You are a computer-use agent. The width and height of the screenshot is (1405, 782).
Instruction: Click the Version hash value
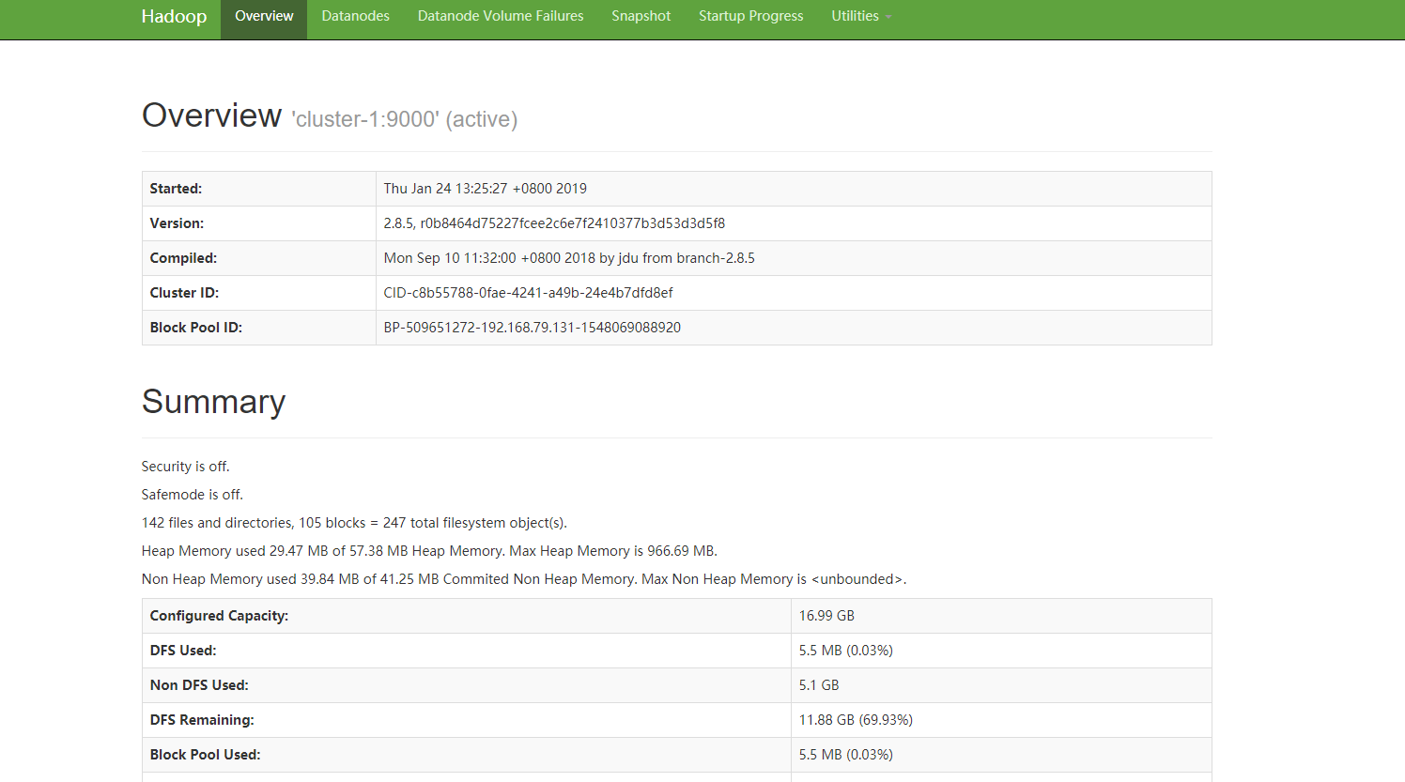[554, 223]
